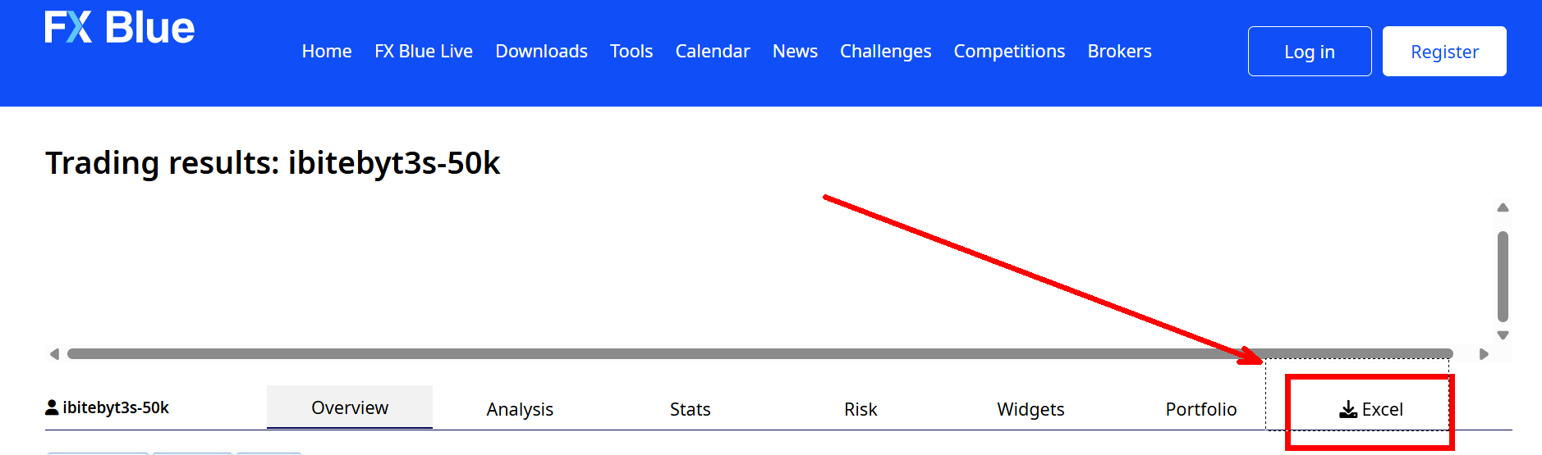Open the Home navigation link
Image resolution: width=1542 pixels, height=455 pixels.
[x=327, y=52]
